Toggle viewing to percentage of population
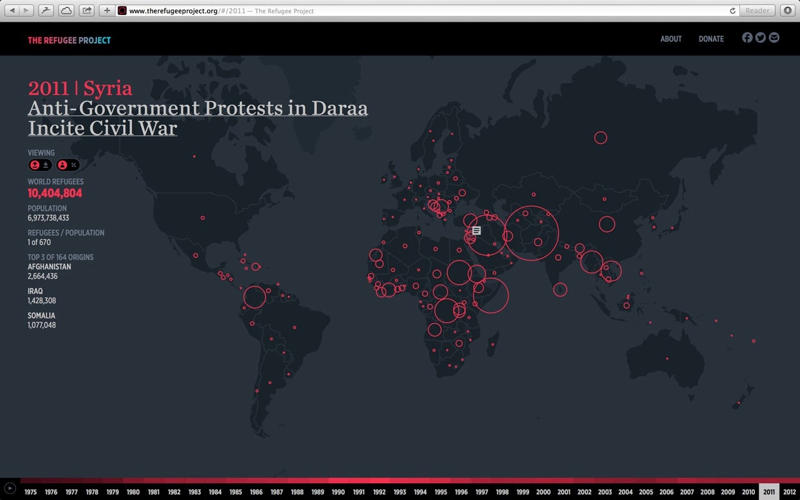 [x=74, y=165]
